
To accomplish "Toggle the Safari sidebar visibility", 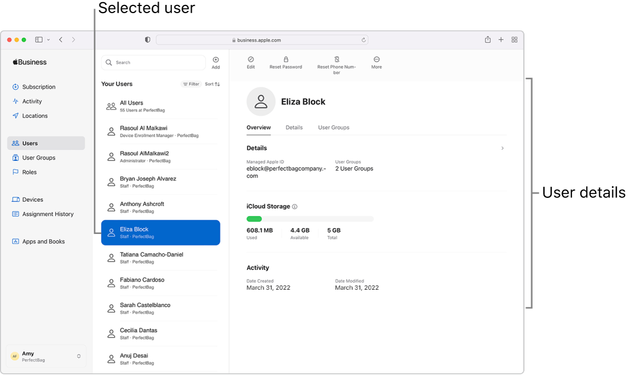I will pyautogui.click(x=38, y=39).
